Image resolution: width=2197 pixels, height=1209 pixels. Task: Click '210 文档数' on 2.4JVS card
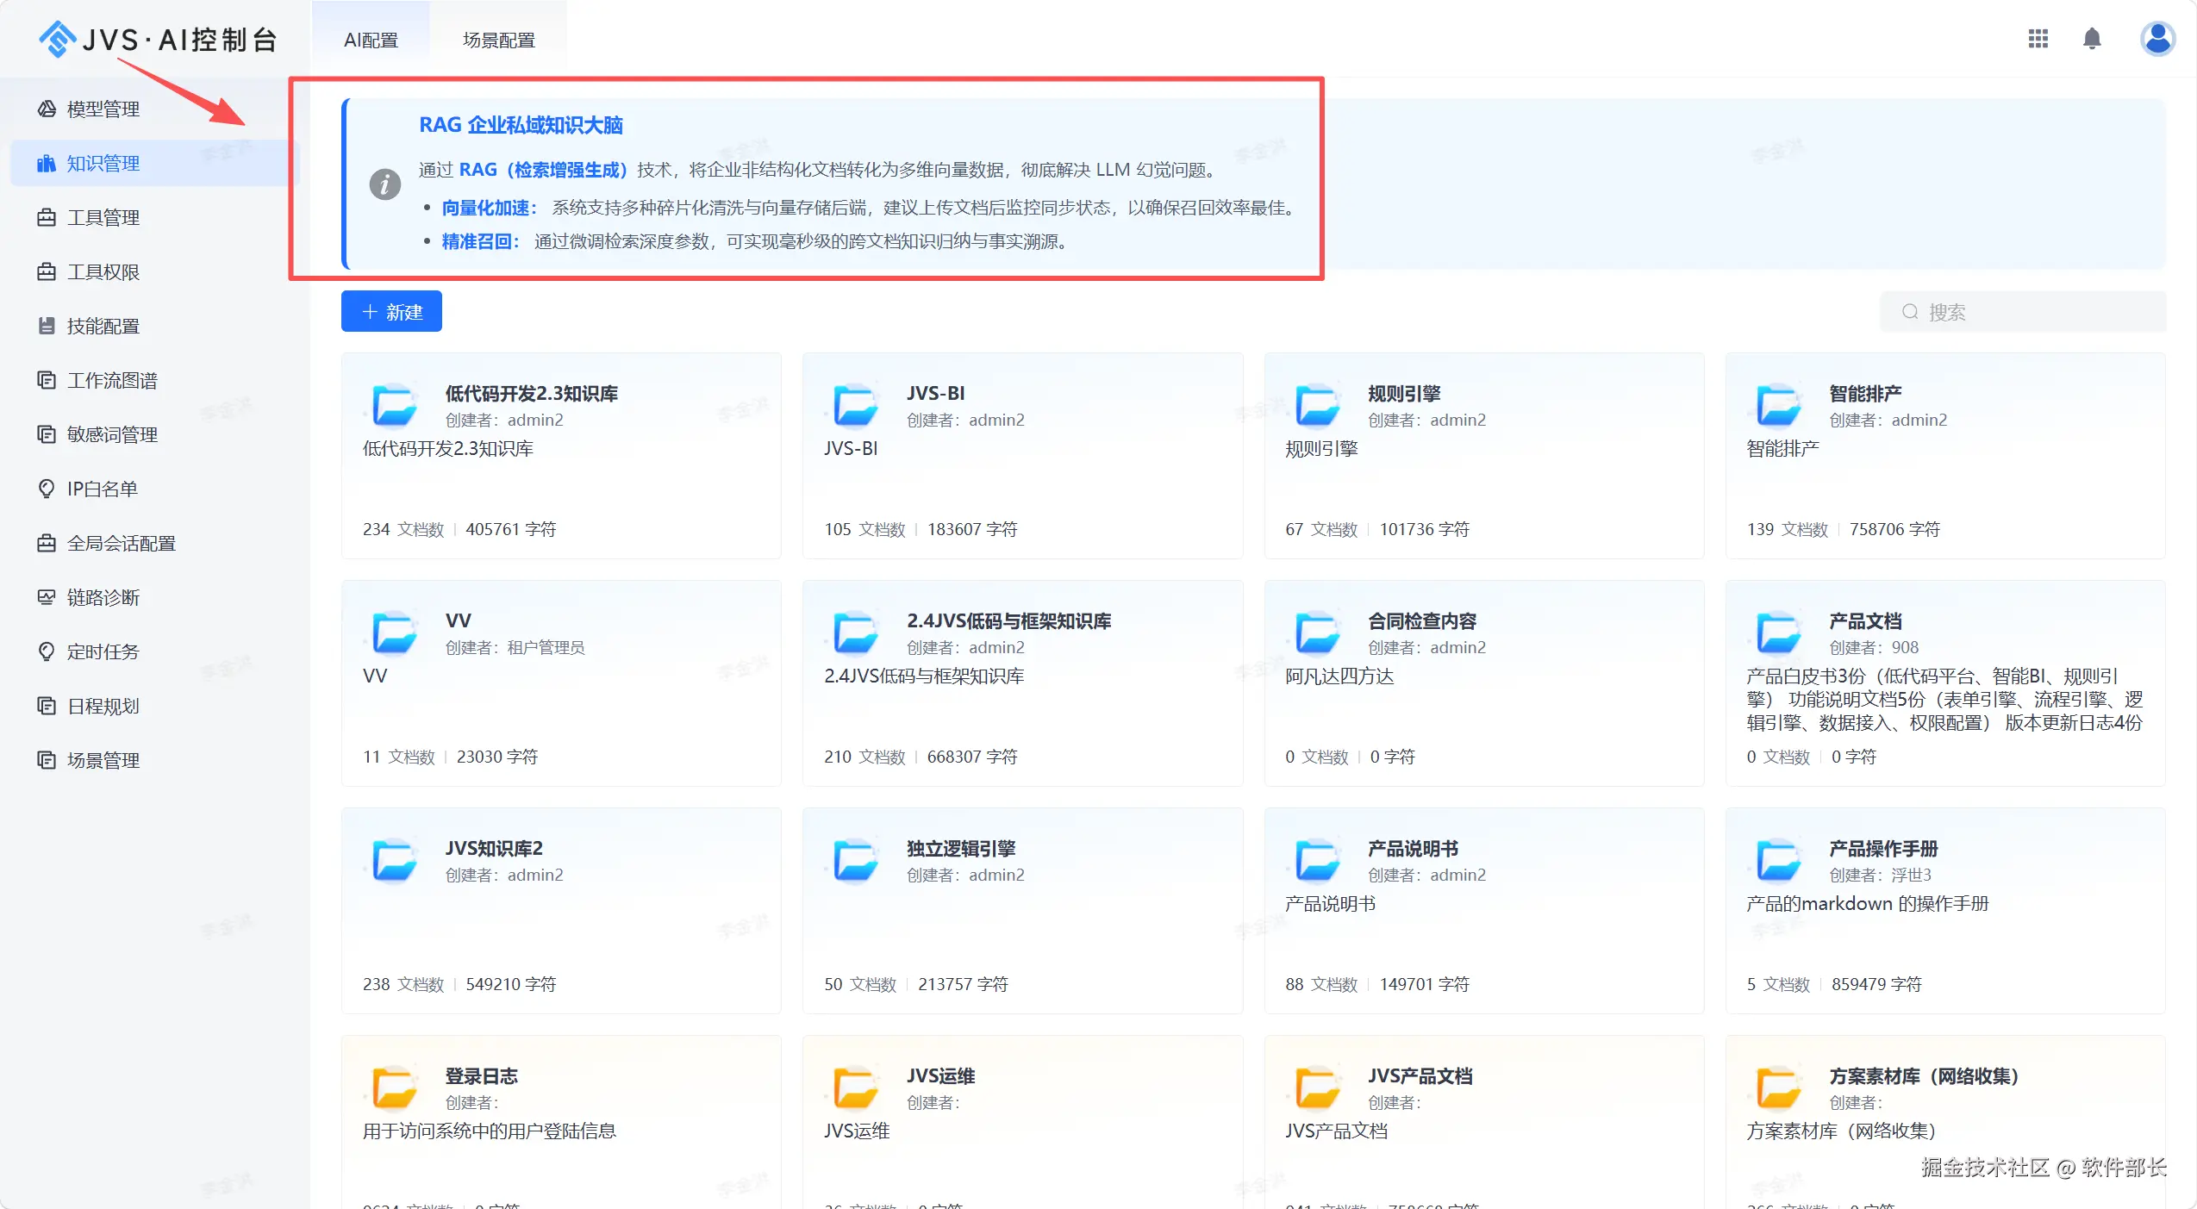click(864, 757)
